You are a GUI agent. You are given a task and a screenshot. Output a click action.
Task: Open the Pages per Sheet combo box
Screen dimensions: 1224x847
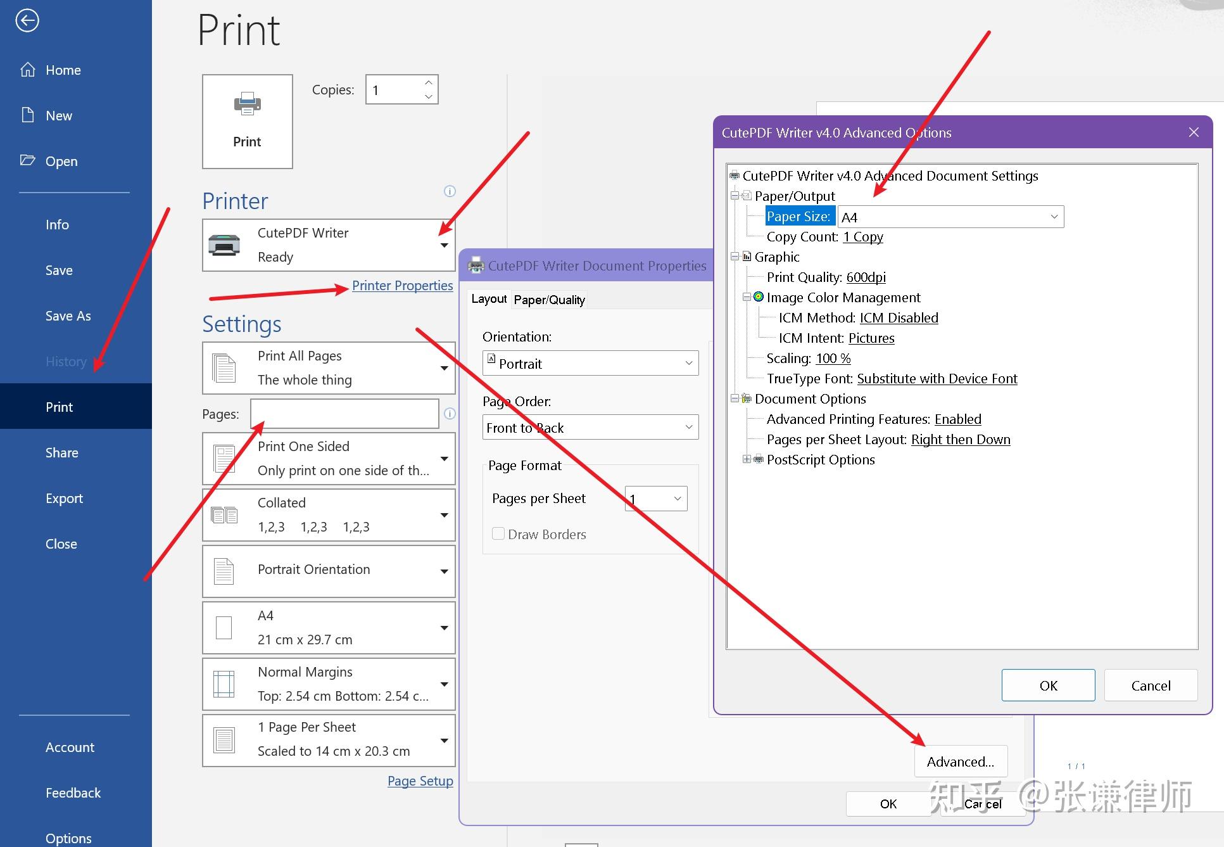(x=656, y=499)
